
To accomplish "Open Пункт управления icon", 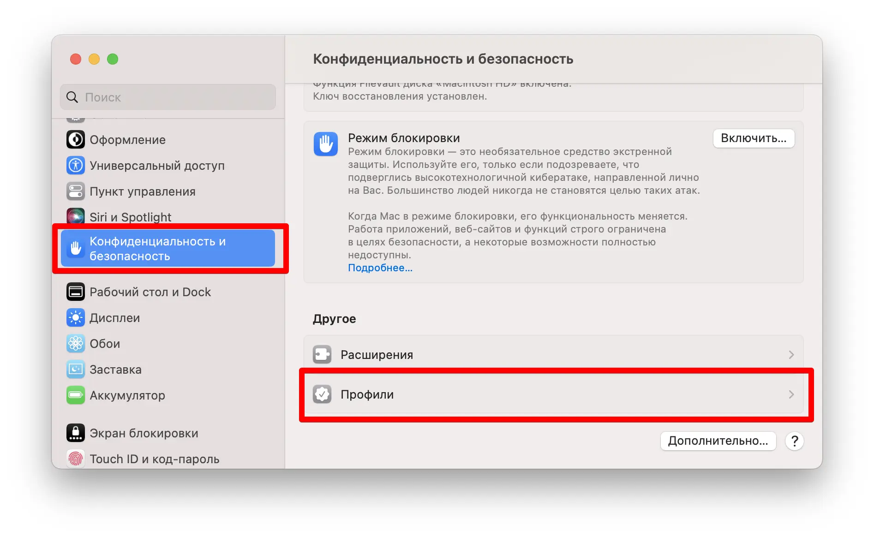I will point(76,191).
